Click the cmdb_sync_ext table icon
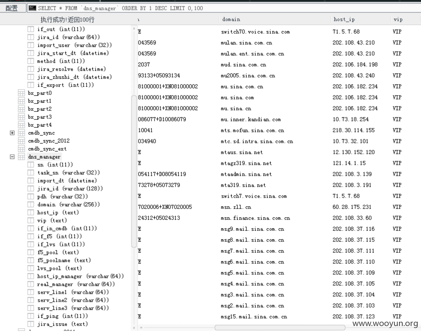This screenshot has width=421, height=333. (21, 149)
